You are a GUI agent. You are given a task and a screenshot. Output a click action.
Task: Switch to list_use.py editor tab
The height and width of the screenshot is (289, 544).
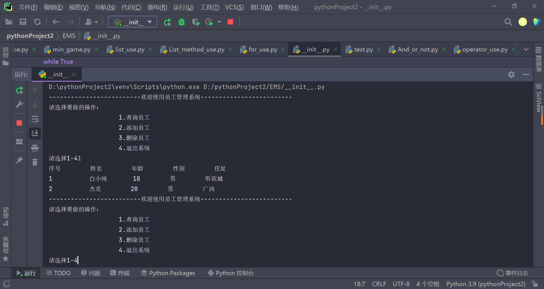[x=129, y=50]
